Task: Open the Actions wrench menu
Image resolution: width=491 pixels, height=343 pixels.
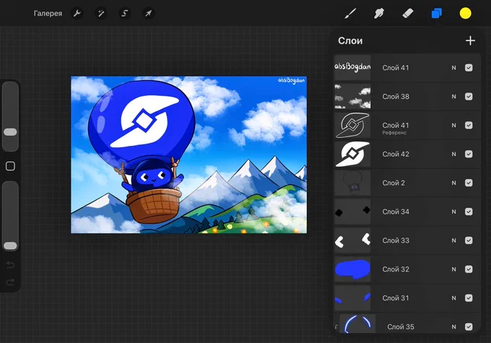Action: pyautogui.click(x=77, y=14)
